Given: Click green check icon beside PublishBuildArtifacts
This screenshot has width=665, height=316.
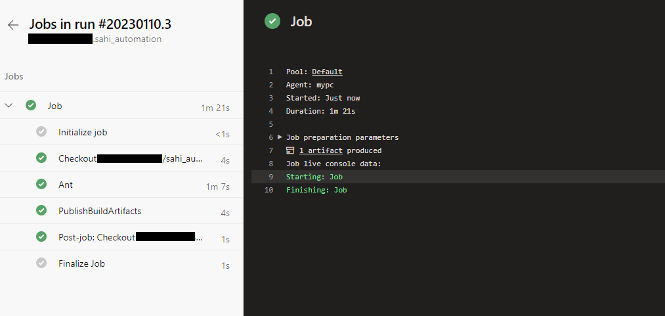Looking at the screenshot, I should pos(41,211).
